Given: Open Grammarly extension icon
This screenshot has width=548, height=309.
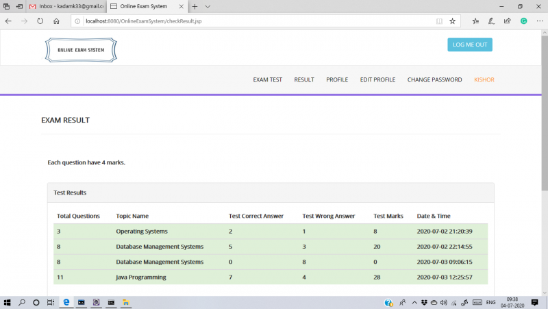Looking at the screenshot, I should (523, 21).
